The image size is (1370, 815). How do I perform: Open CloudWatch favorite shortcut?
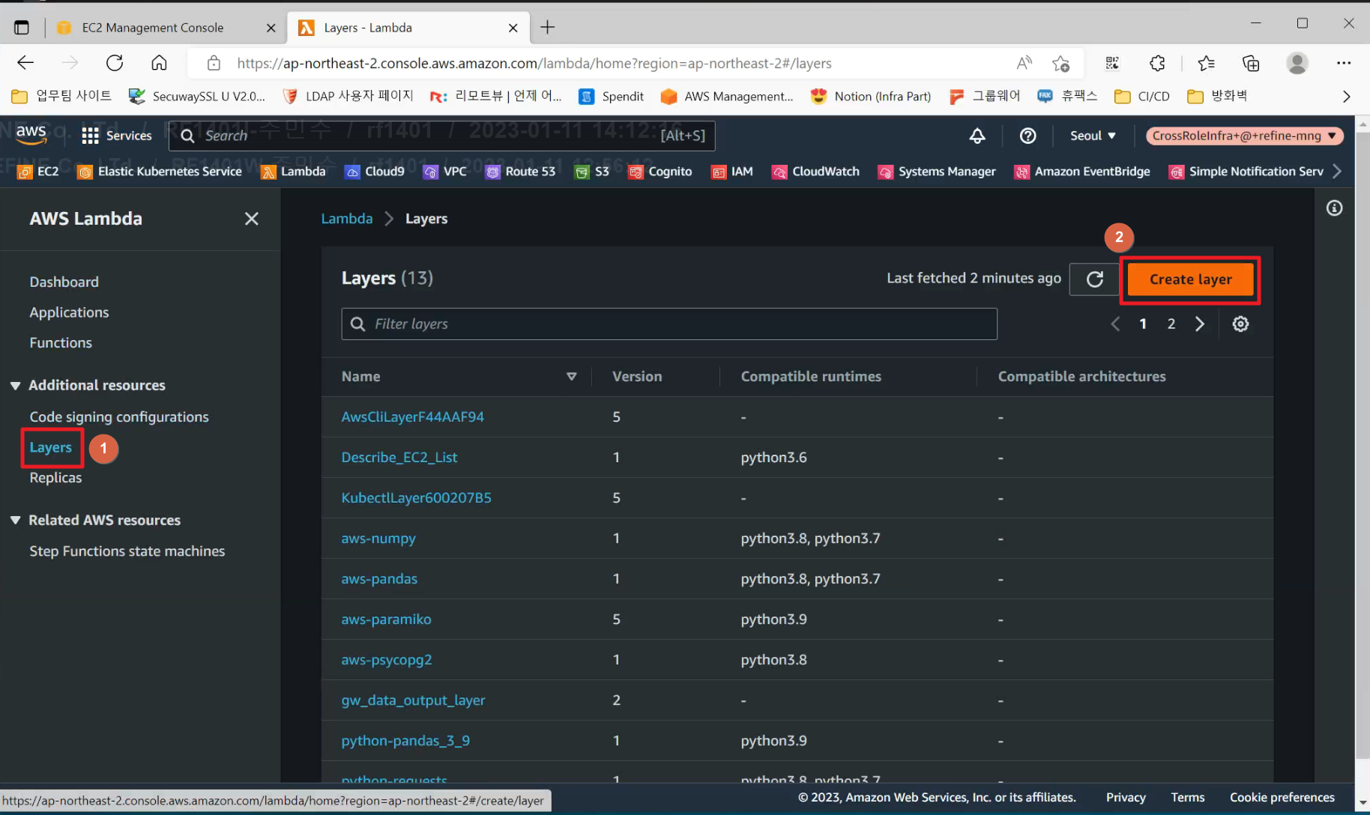(815, 172)
